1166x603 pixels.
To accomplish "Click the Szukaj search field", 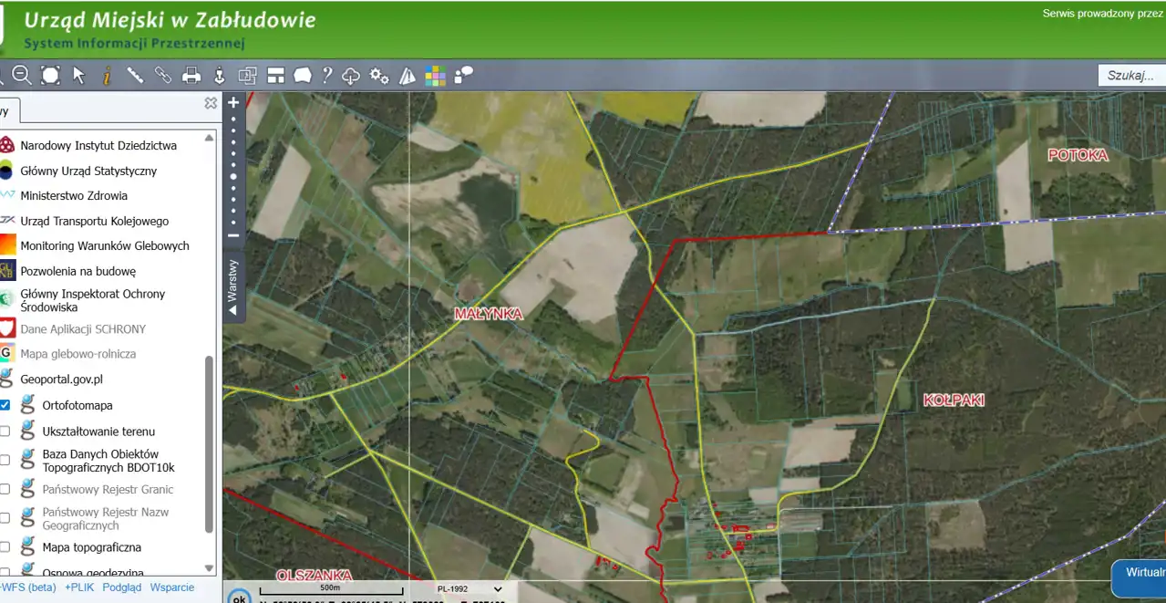I will [x=1130, y=76].
